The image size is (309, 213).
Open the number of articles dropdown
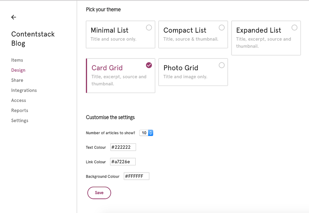coord(146,133)
